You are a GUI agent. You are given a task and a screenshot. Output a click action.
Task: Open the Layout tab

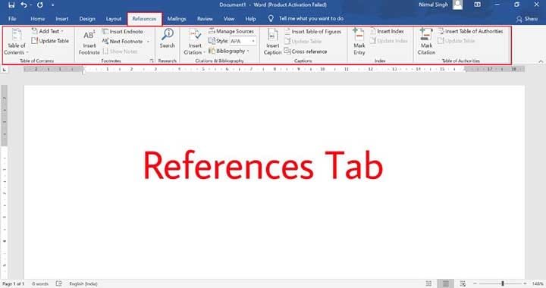(114, 19)
